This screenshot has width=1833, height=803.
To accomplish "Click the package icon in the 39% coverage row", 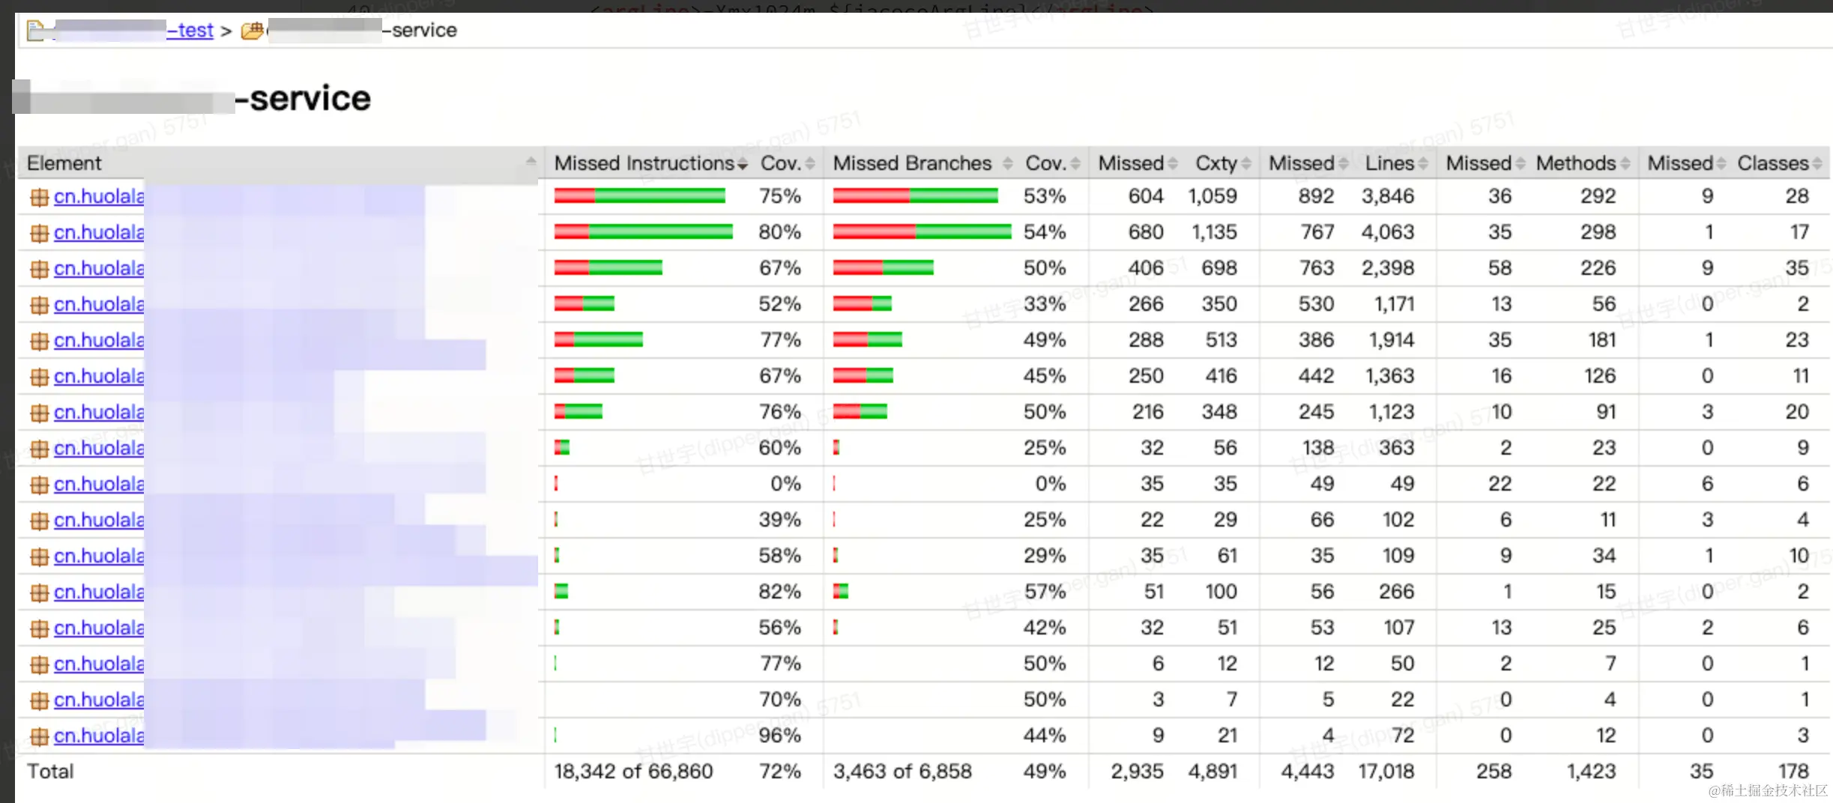I will coord(39,521).
